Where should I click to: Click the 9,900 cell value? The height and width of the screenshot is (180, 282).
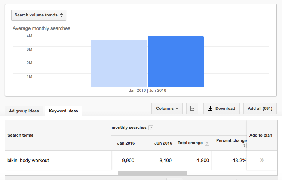[128, 161]
